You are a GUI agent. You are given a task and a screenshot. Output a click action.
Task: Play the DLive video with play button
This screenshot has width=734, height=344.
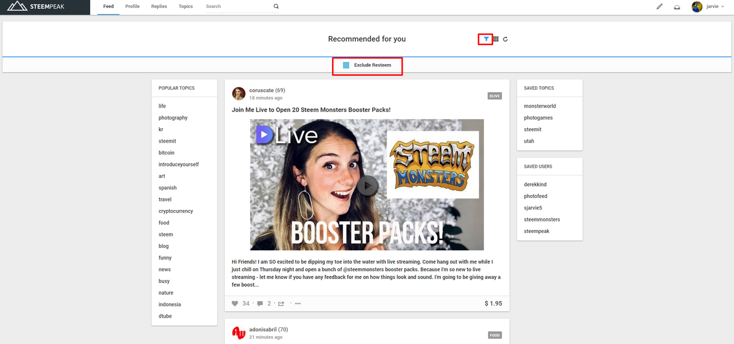point(367,185)
